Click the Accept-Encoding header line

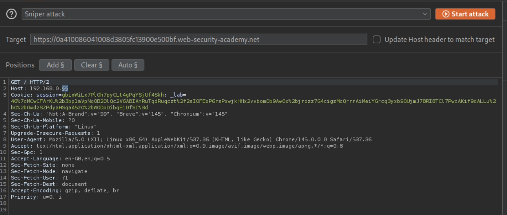click(65, 191)
